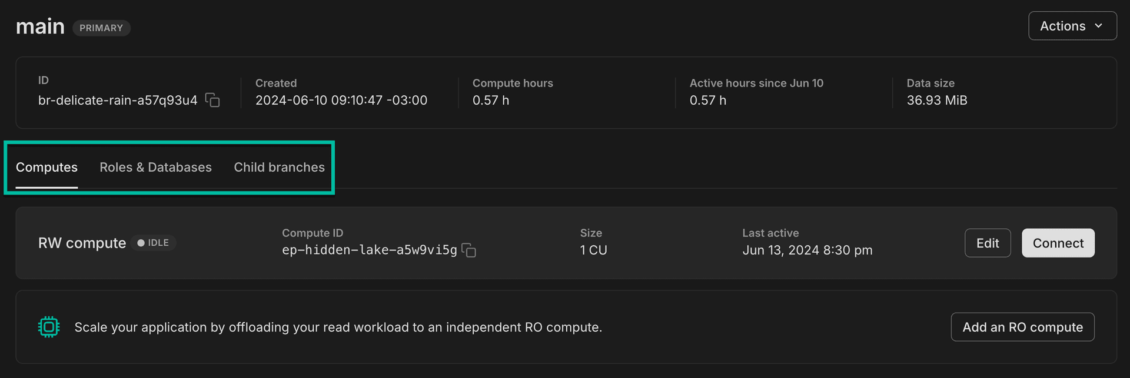Image resolution: width=1130 pixels, height=378 pixels.
Task: Click the PRIMARY badge next to main
Action: point(101,28)
